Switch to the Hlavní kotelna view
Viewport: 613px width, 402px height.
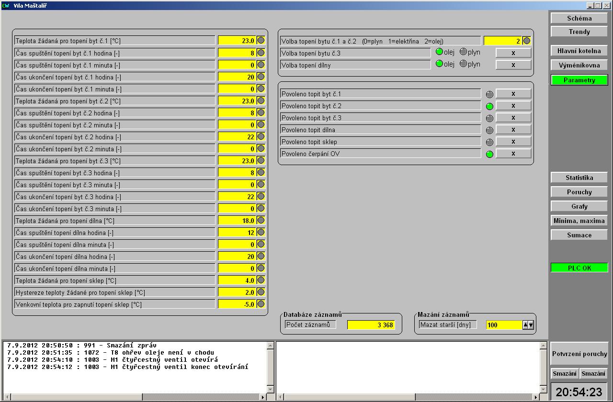coord(579,51)
